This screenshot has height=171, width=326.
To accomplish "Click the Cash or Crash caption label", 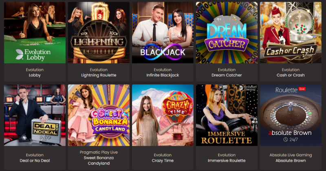I will click(291, 75).
